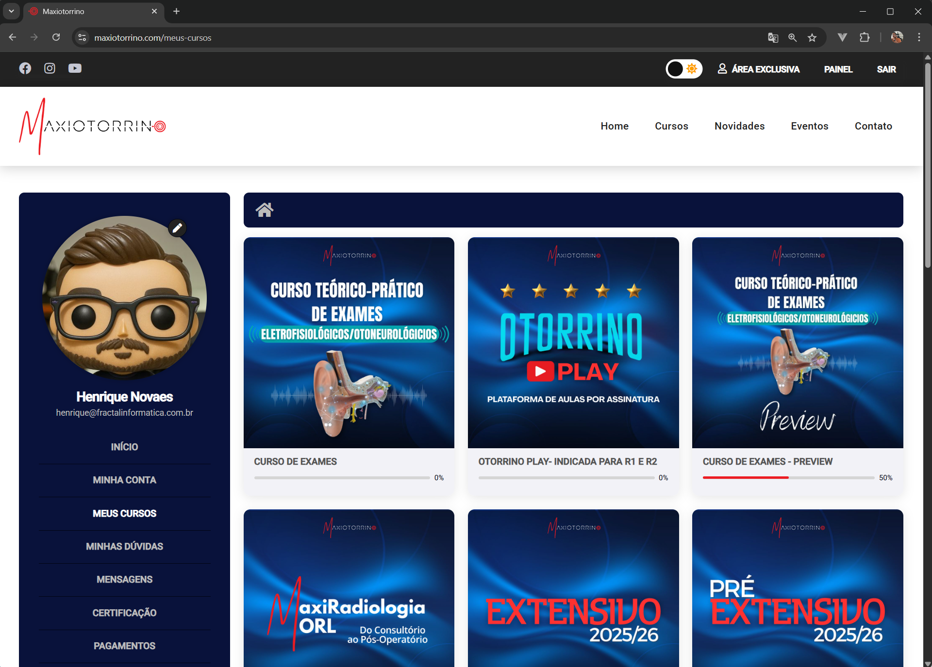The height and width of the screenshot is (667, 932).
Task: Click the PAINEL link
Action: pos(838,69)
